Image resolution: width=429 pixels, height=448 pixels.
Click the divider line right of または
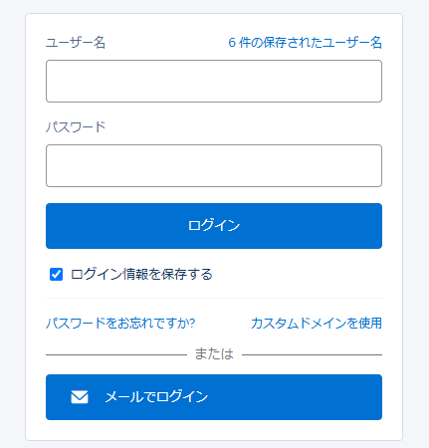(313, 354)
